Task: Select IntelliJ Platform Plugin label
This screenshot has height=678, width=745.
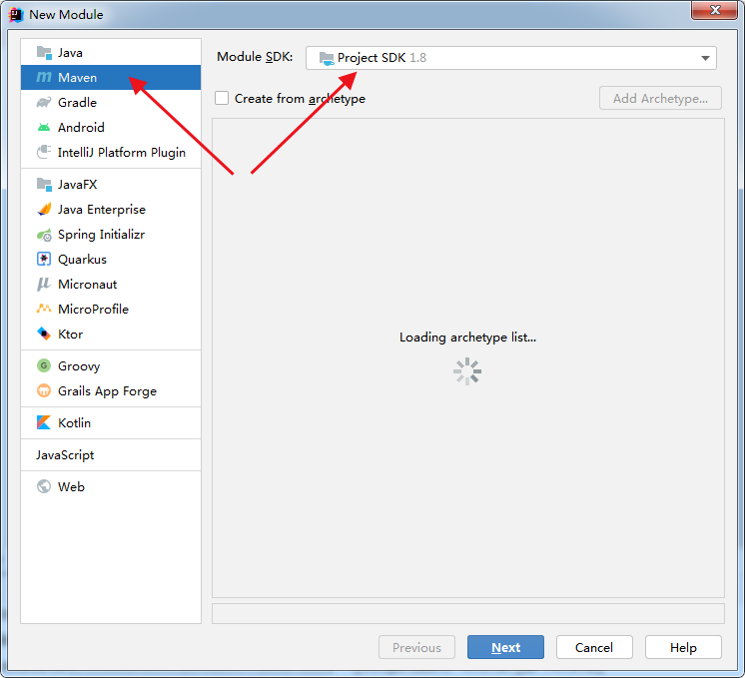Action: click(x=122, y=153)
